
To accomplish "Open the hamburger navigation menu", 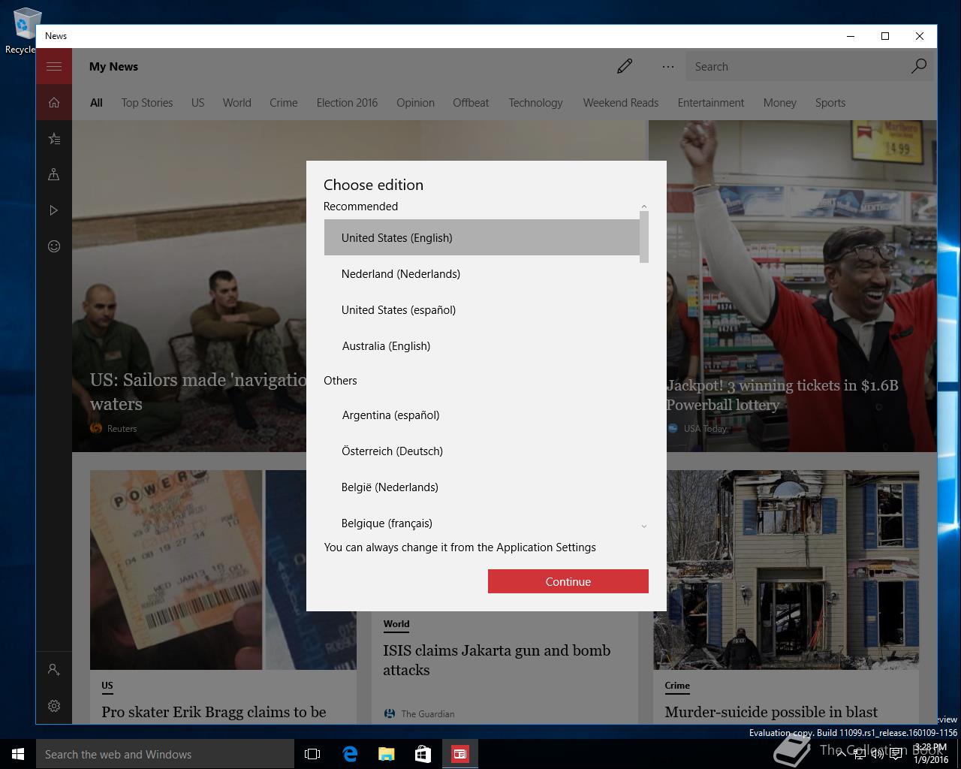I will (54, 66).
